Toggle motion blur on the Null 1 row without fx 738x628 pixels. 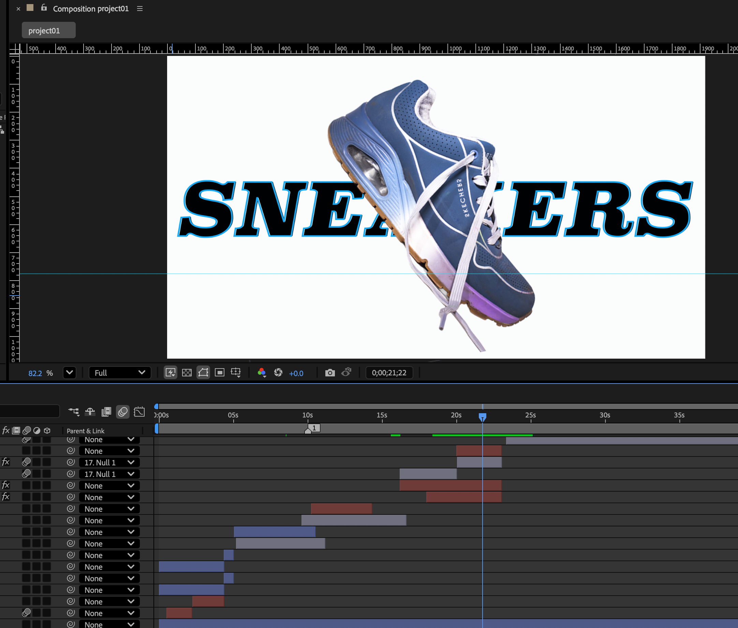[26, 474]
